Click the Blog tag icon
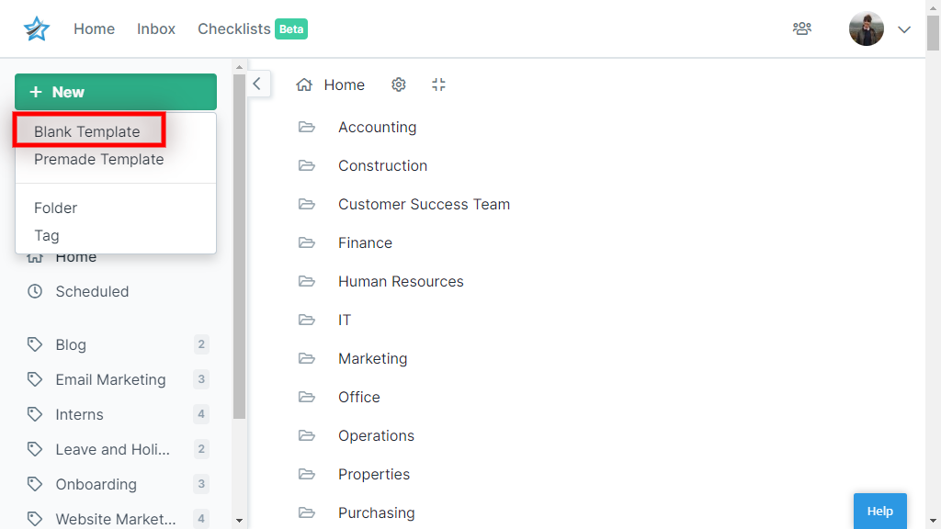 35,344
